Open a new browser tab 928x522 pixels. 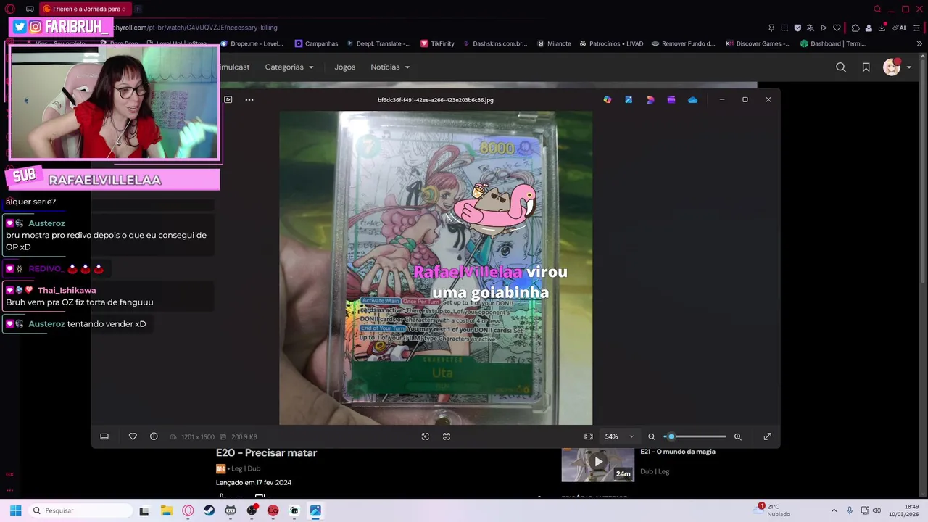tap(138, 9)
